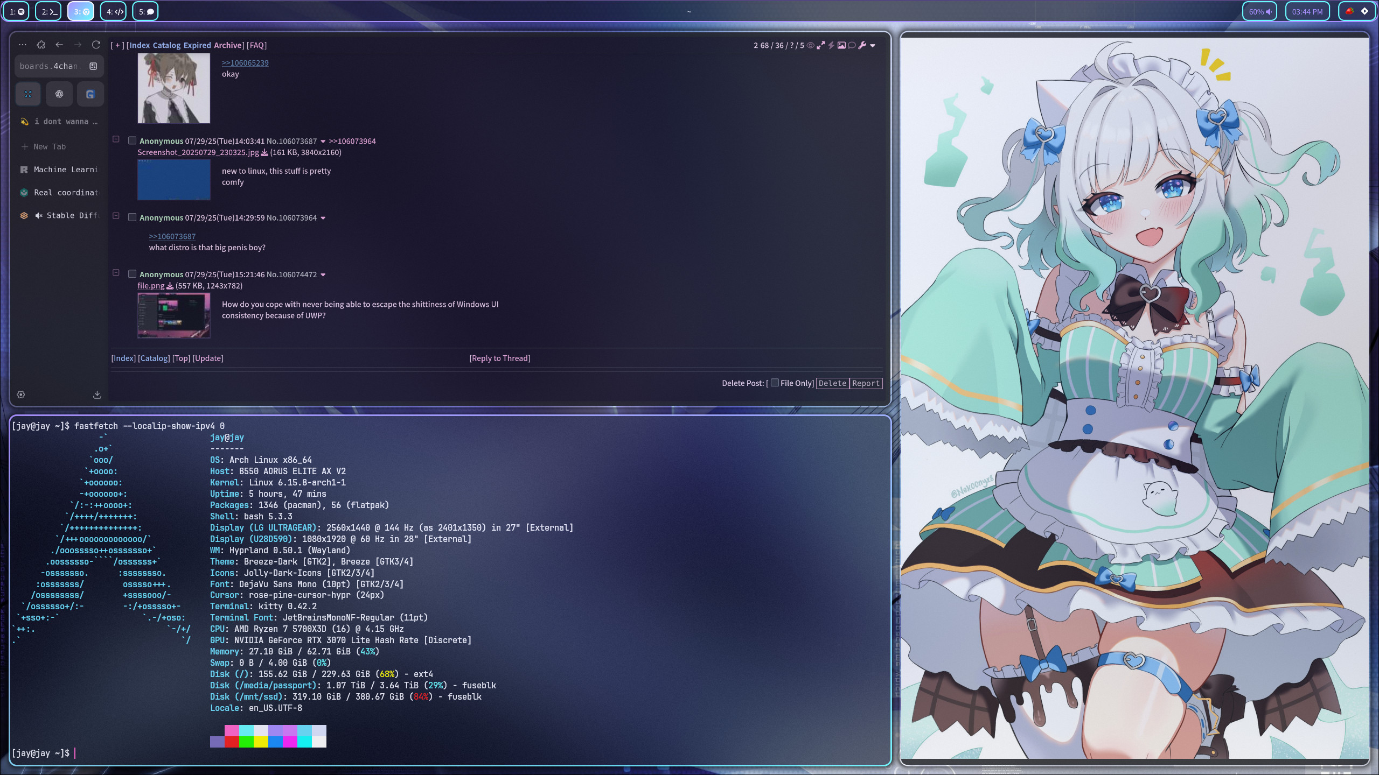Click Reply to Thread
Screen dimensions: 1379x775
click(500, 358)
